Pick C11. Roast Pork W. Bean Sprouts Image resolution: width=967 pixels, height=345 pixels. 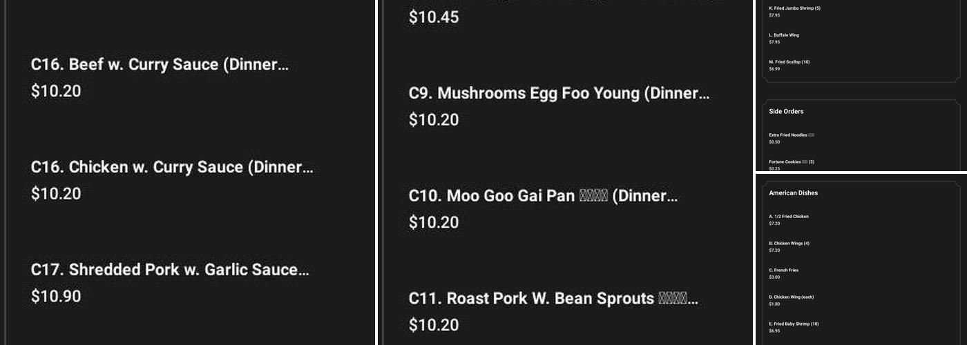coord(553,299)
